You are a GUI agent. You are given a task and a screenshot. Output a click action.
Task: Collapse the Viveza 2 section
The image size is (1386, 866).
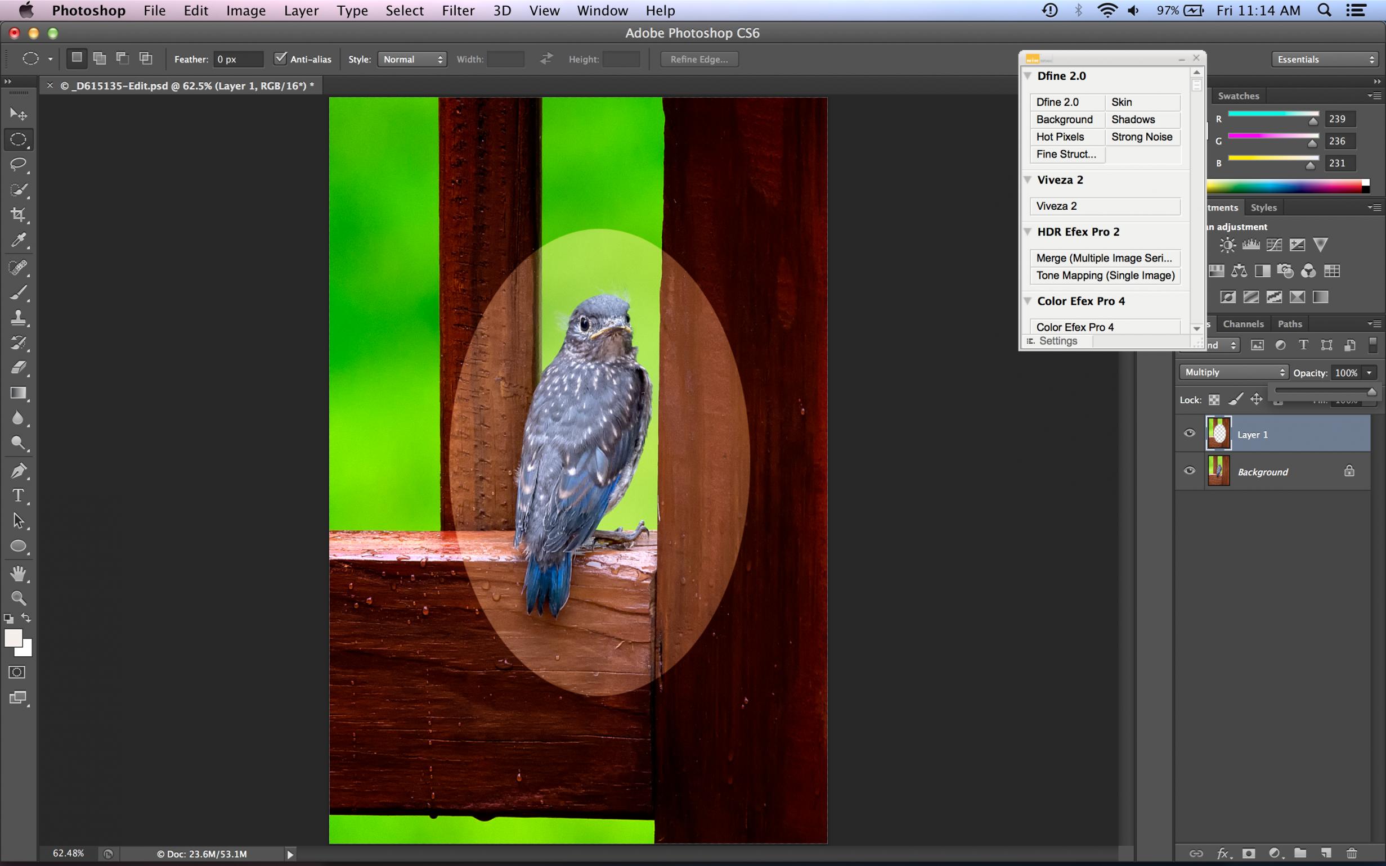click(x=1028, y=180)
